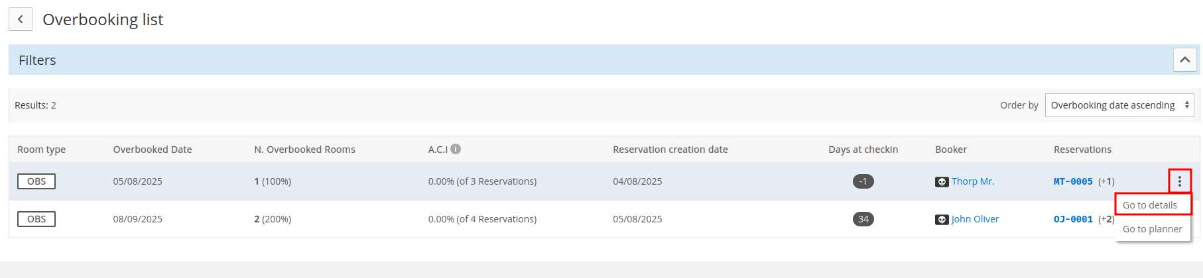This screenshot has height=278, width=1203.
Task: Click the -1 days at checkin badge
Action: click(x=863, y=181)
